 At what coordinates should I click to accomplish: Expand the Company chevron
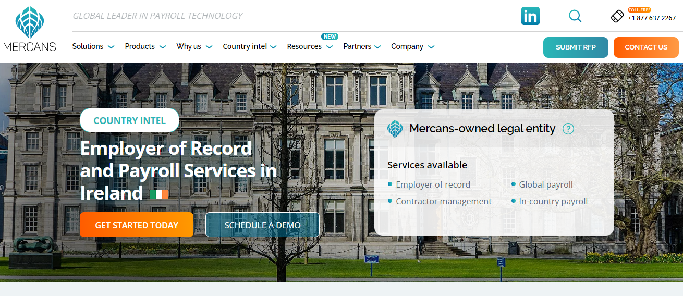coord(431,47)
